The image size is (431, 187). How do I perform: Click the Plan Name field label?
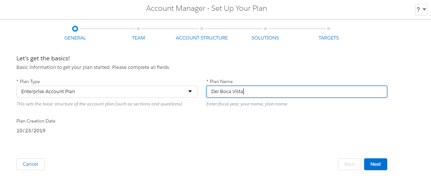coord(221,81)
